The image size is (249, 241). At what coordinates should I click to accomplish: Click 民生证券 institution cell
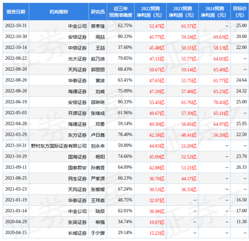pos(77,179)
